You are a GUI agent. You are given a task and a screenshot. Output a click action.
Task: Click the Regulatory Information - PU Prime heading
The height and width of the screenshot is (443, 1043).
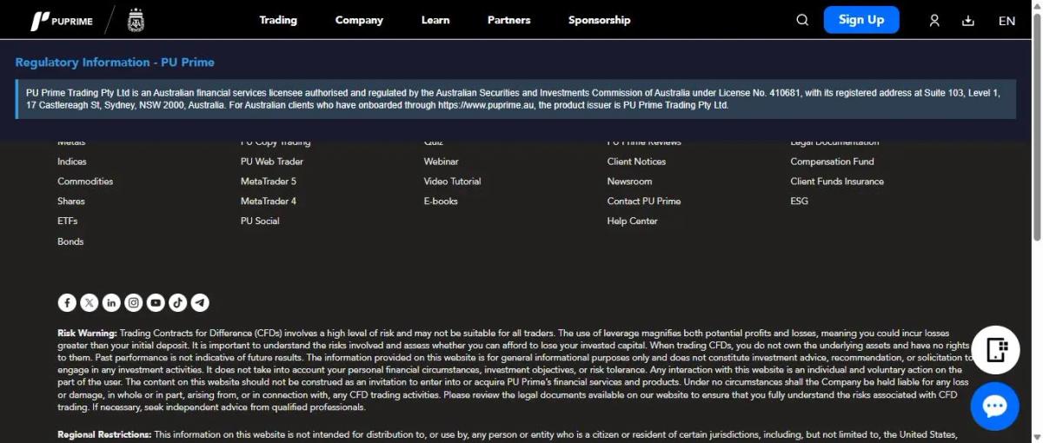coord(115,63)
